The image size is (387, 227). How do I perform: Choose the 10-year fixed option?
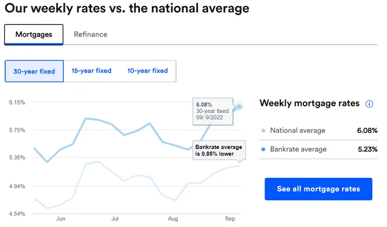coord(147,71)
